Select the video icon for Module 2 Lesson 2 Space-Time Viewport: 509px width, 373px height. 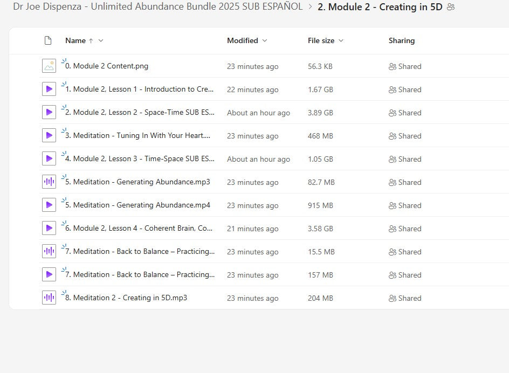49,112
